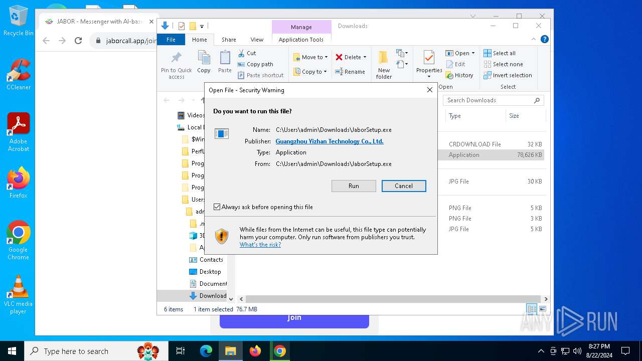The height and width of the screenshot is (361, 642).
Task: Click the Rename ribbon button
Action: click(350, 72)
